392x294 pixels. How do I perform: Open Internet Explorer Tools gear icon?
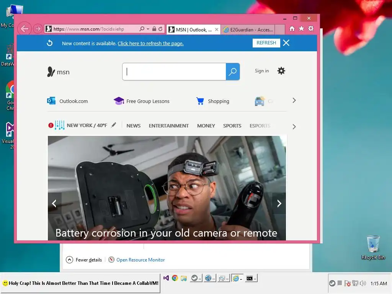[311, 28]
